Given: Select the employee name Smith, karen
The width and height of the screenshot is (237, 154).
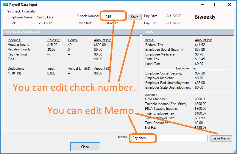Looking at the screenshot, I should (x=46, y=17).
